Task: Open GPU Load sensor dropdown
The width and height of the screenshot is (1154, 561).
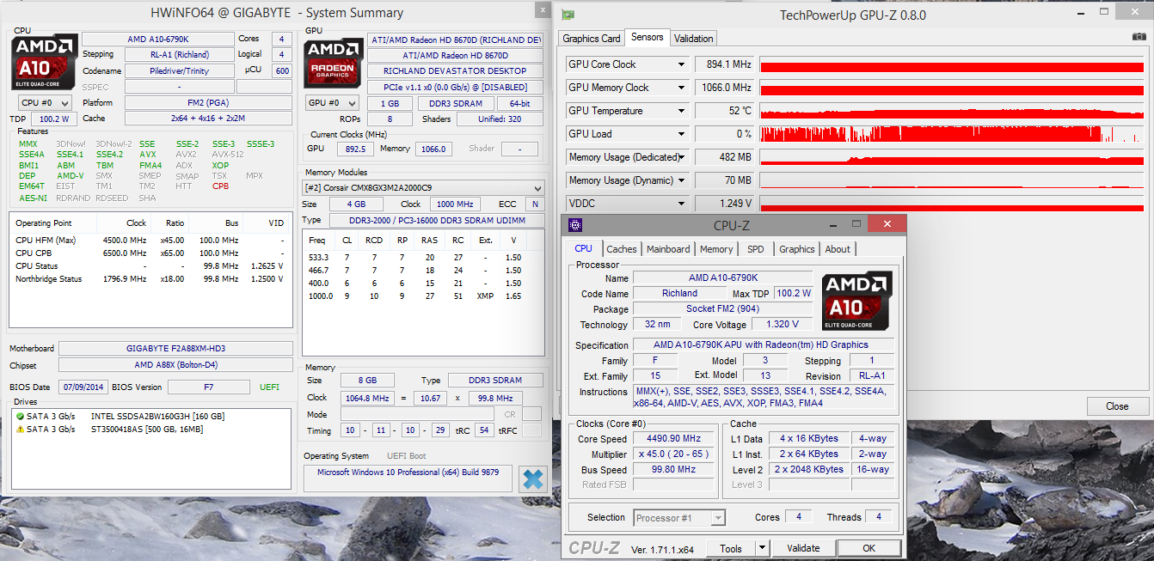Action: [x=682, y=134]
